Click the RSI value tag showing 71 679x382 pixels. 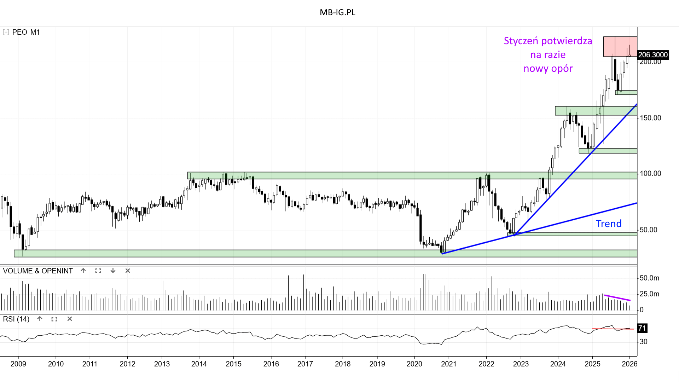click(x=642, y=328)
